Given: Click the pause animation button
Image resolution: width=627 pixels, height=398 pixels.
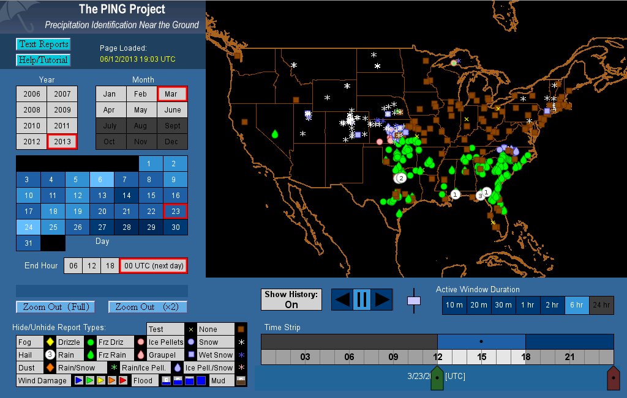Looking at the screenshot, I should [x=361, y=299].
